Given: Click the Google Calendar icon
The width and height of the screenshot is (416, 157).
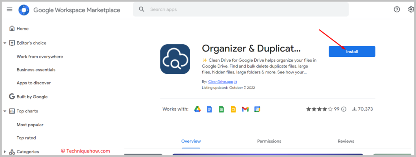Looking at the screenshot, I should 257,109.
